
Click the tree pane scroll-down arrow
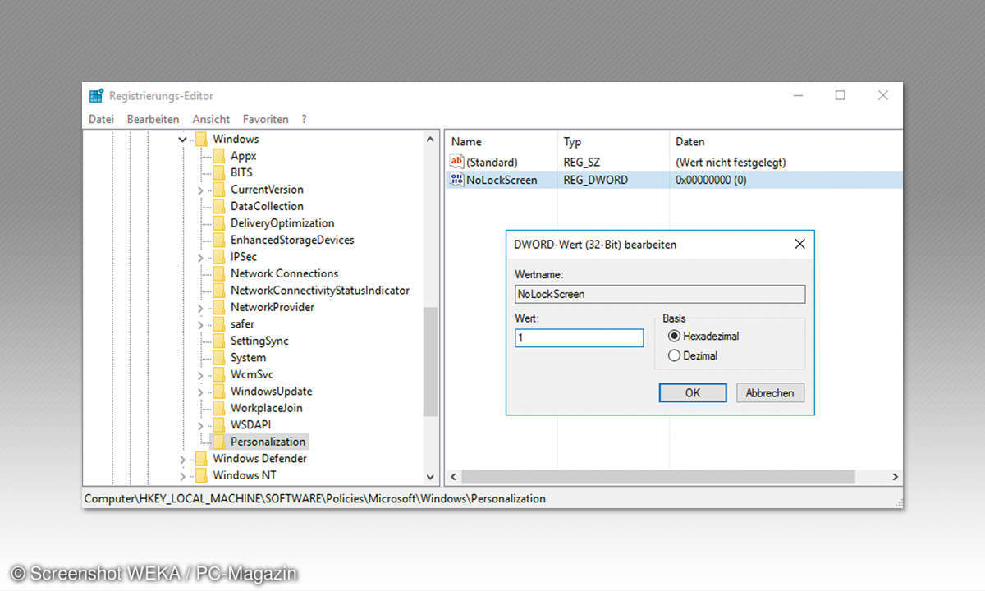coord(431,476)
